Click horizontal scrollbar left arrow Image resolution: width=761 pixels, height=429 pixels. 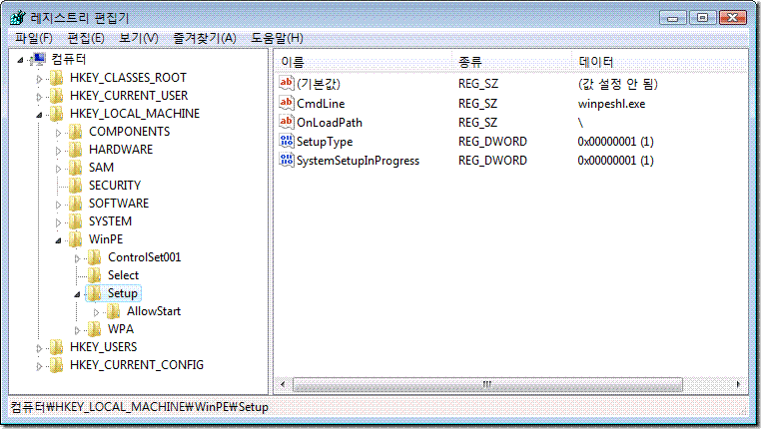283,384
